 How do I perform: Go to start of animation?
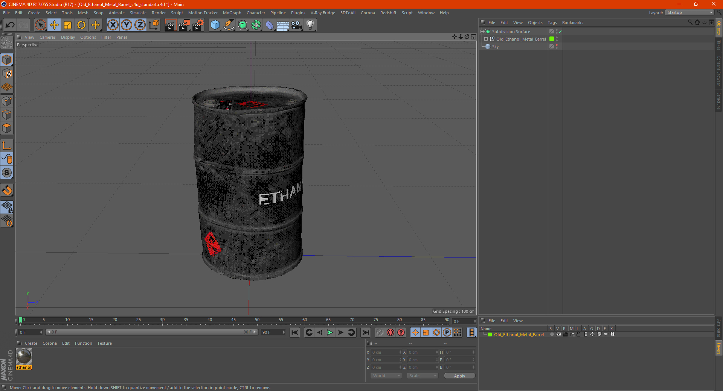coord(295,332)
